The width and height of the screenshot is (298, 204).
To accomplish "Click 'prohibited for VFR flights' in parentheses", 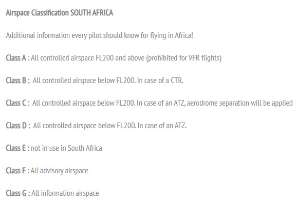I will (x=184, y=58).
